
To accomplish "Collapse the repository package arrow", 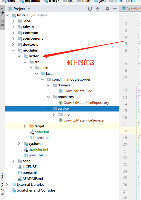I will 48,97.
